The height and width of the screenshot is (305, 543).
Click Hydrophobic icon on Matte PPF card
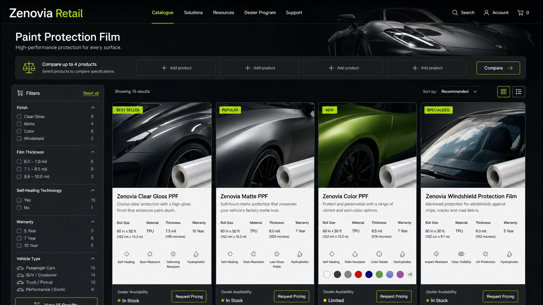300,254
